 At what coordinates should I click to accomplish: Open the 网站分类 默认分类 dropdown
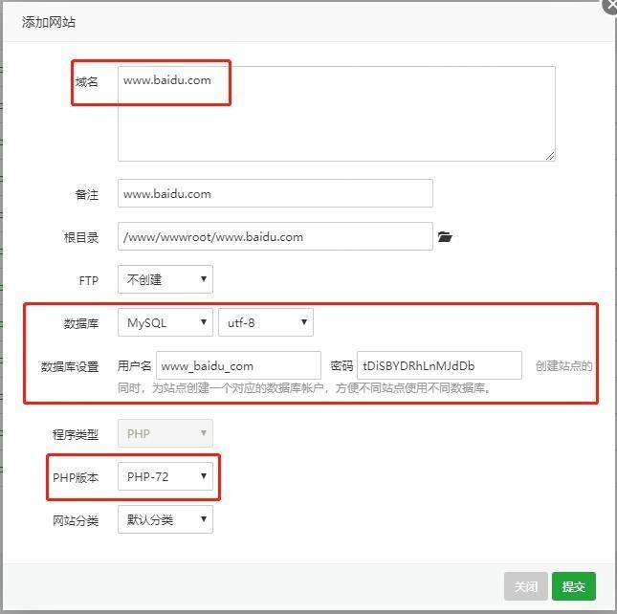coord(165,520)
